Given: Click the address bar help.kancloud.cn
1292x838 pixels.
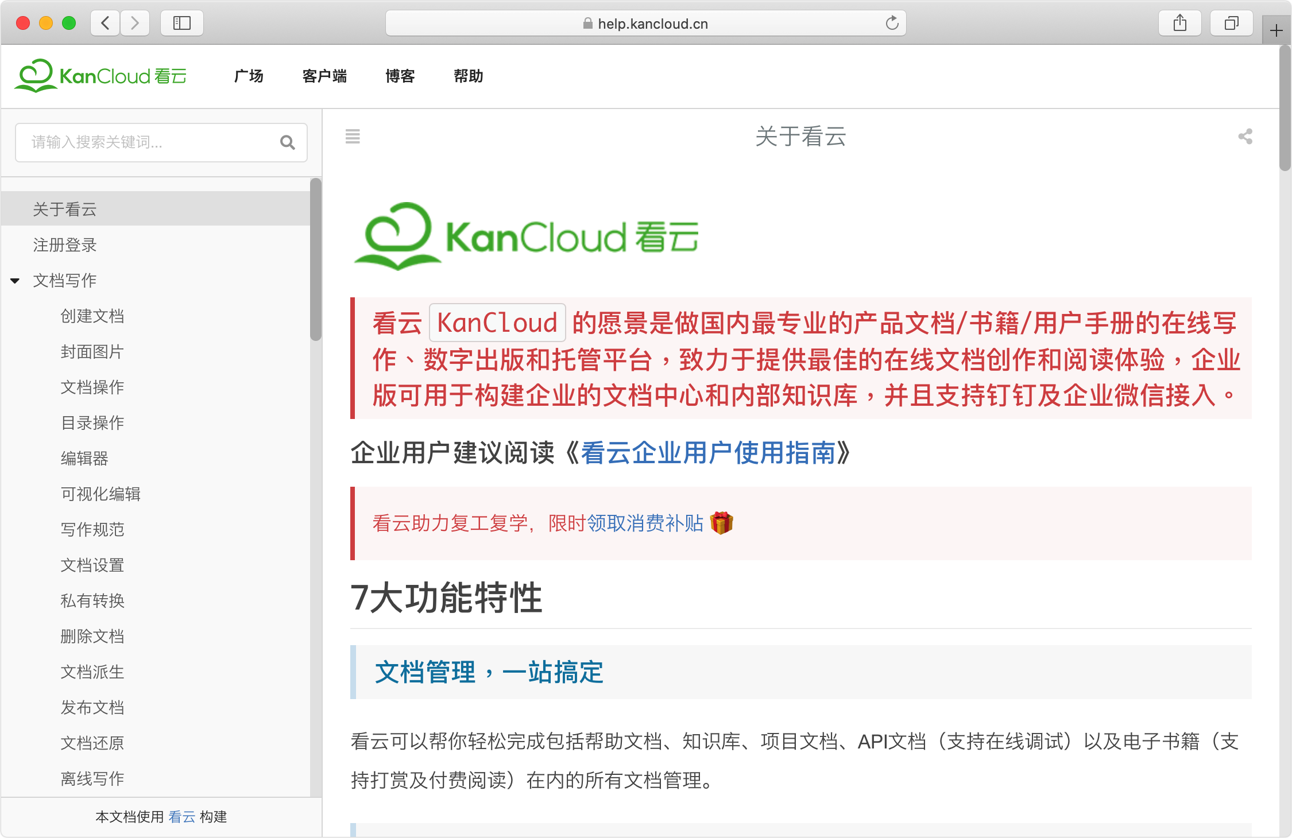Looking at the screenshot, I should pos(646,23).
